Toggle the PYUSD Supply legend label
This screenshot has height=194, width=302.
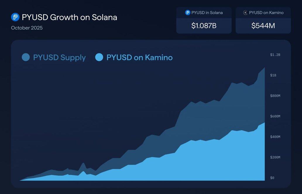tap(59, 57)
